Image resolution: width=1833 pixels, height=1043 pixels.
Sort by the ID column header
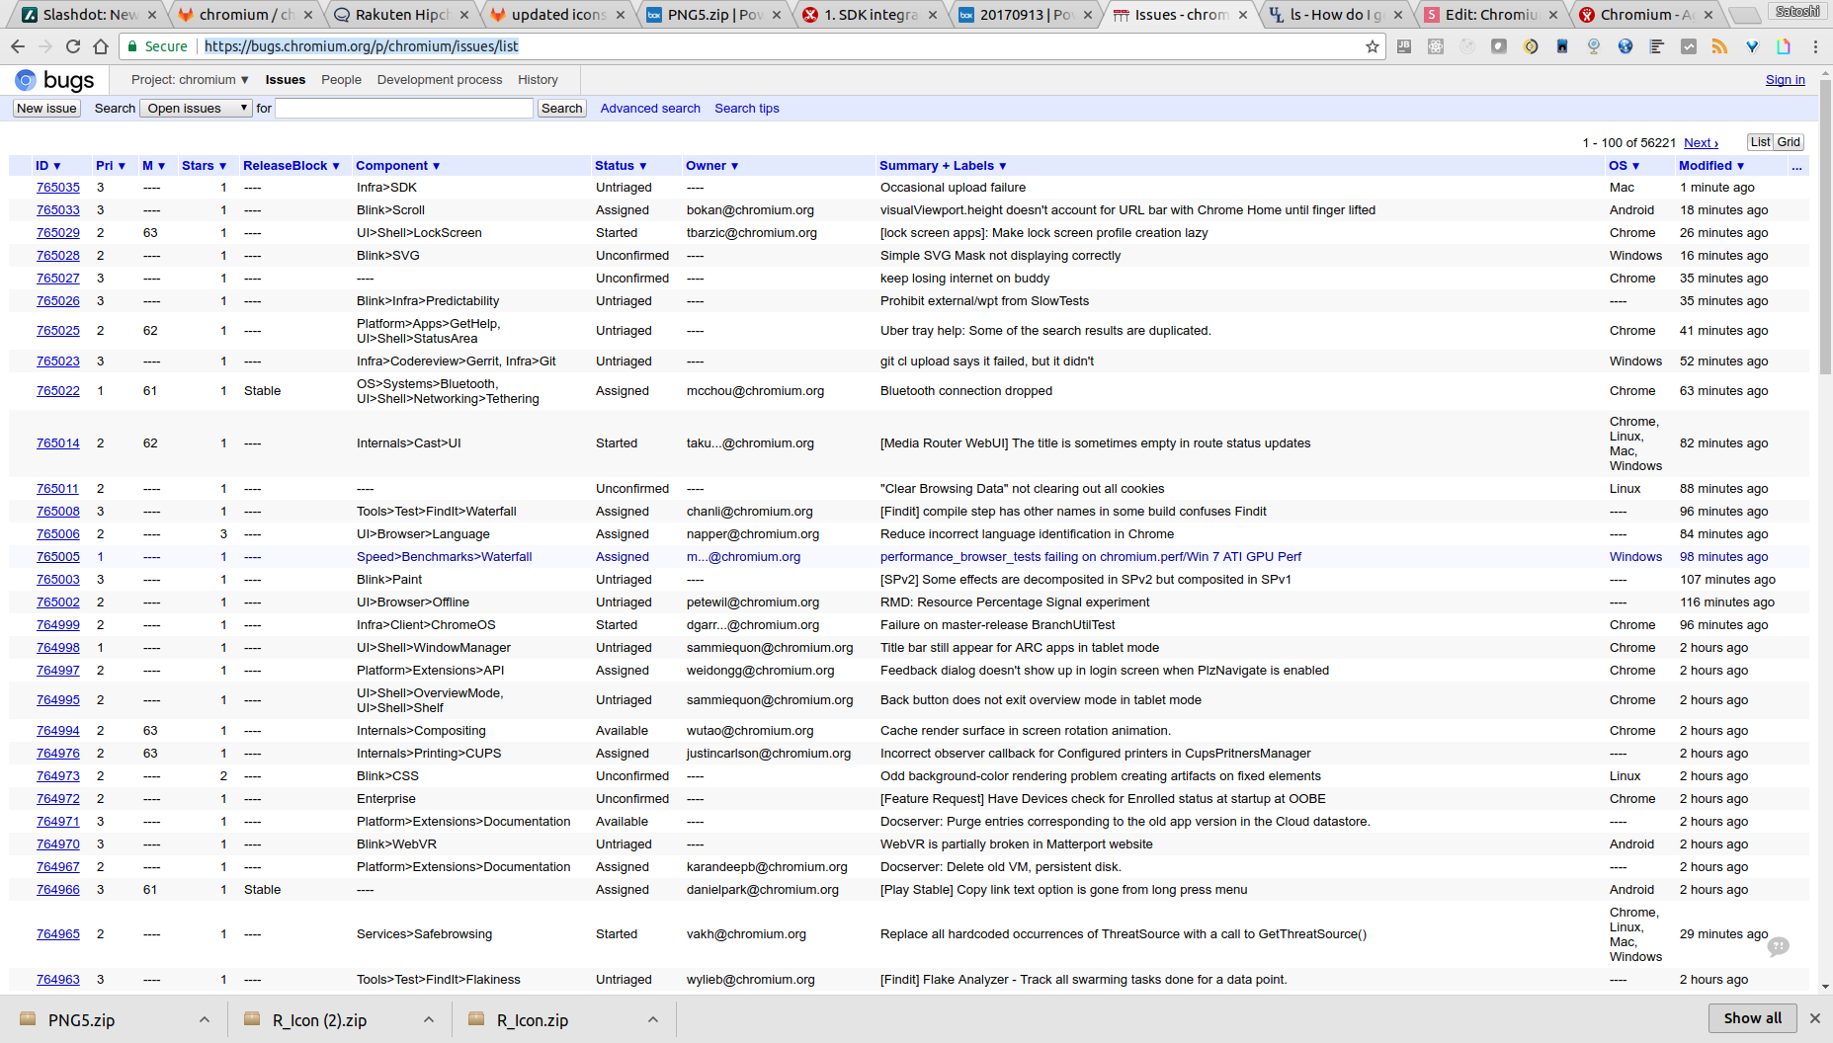coord(48,166)
